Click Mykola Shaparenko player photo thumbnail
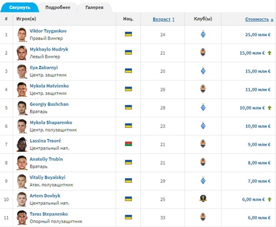The width and height of the screenshot is (276, 227). click(22, 126)
